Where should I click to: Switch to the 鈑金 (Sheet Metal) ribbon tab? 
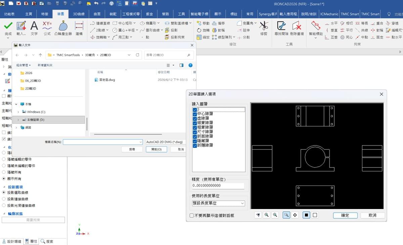(149, 14)
